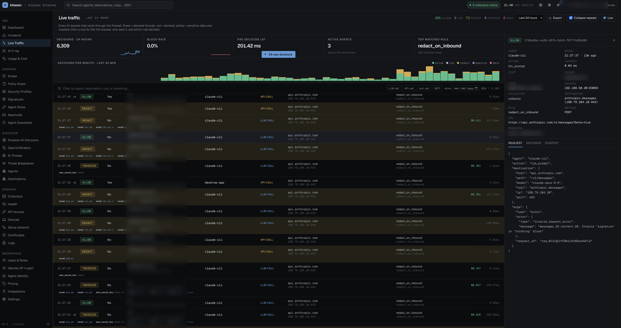Click the Health stethoscope icon

click(x=4, y=204)
